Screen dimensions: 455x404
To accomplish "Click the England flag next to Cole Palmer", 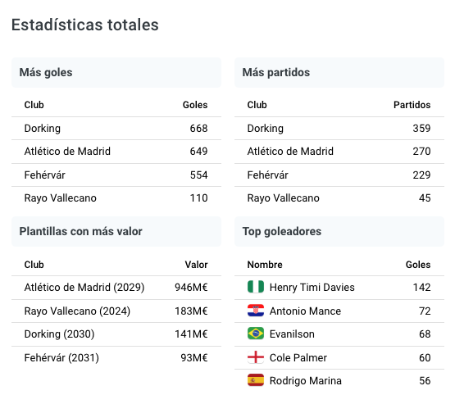I will coord(256,357).
